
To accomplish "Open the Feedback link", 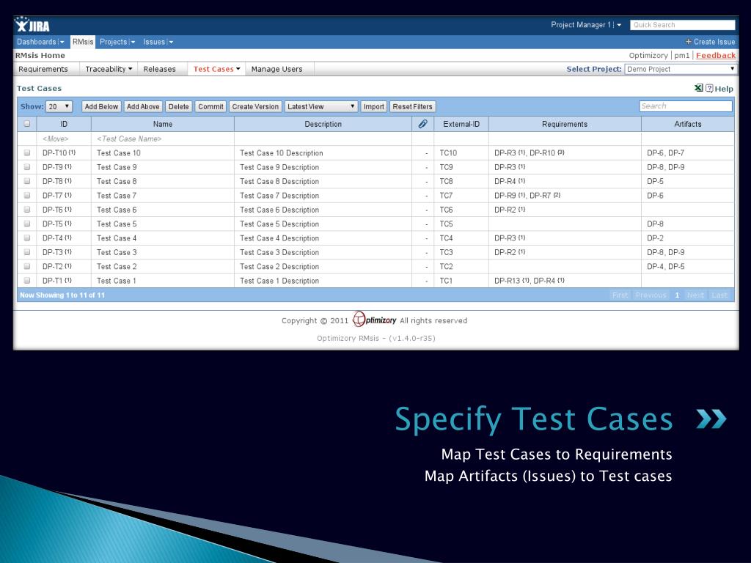I will pos(716,56).
